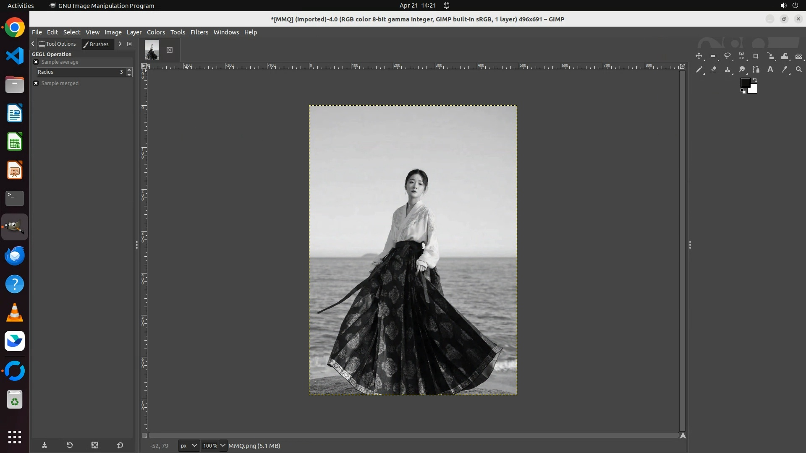The width and height of the screenshot is (806, 453).
Task: Select the Text tool
Action: click(x=770, y=70)
